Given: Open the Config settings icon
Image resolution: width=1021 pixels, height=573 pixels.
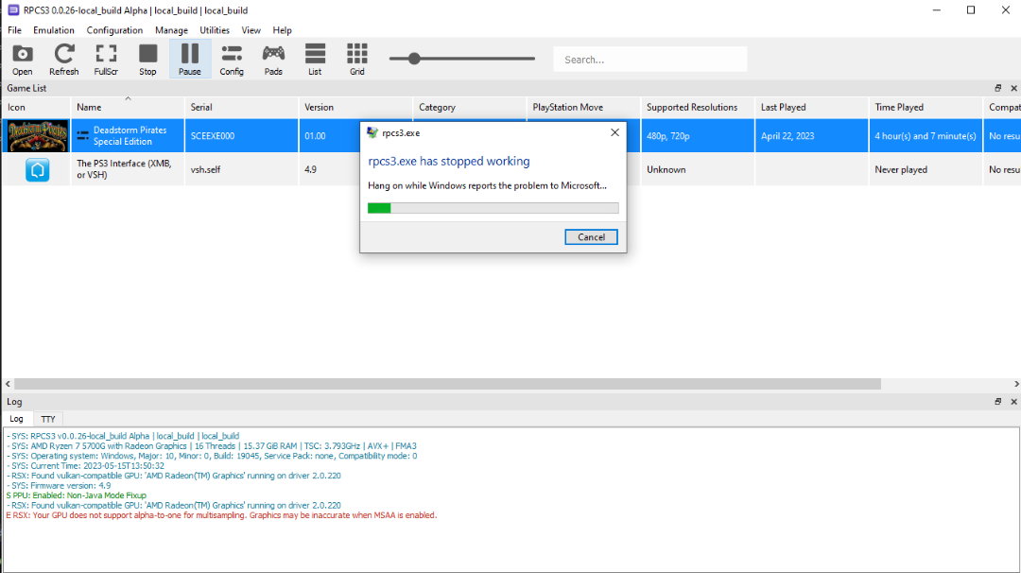Looking at the screenshot, I should coord(232,59).
